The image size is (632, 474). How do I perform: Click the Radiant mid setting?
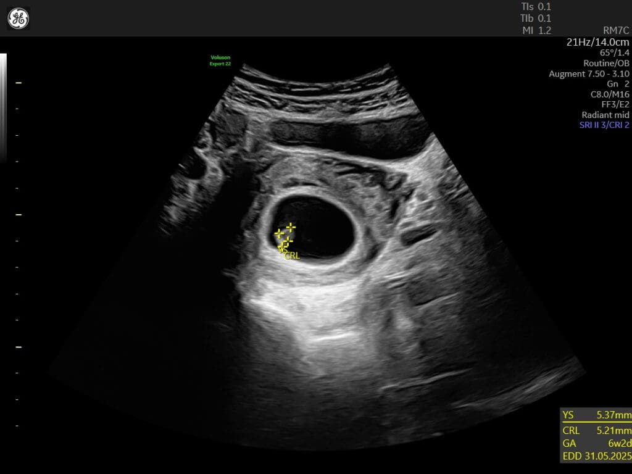605,115
